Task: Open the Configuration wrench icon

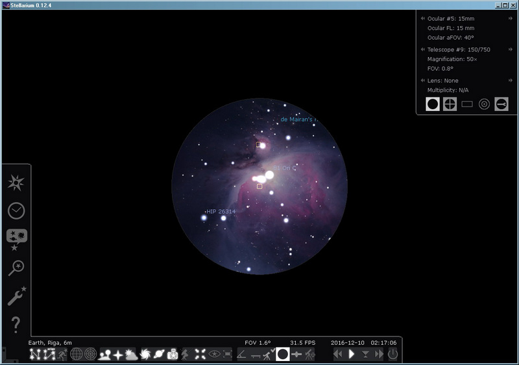Action: pyautogui.click(x=16, y=297)
